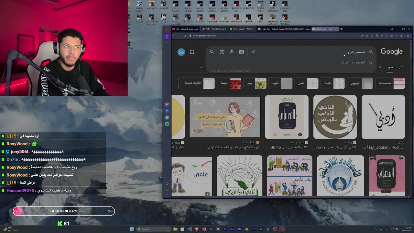Image resolution: width=414 pixels, height=233 pixels.
Task: Open Overwatch desktop shortcut
Action: pos(224,19)
